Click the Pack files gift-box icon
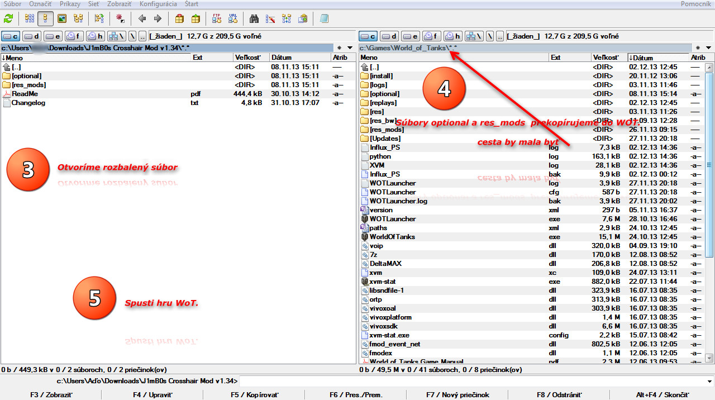The width and height of the screenshot is (715, 400). coord(179,18)
